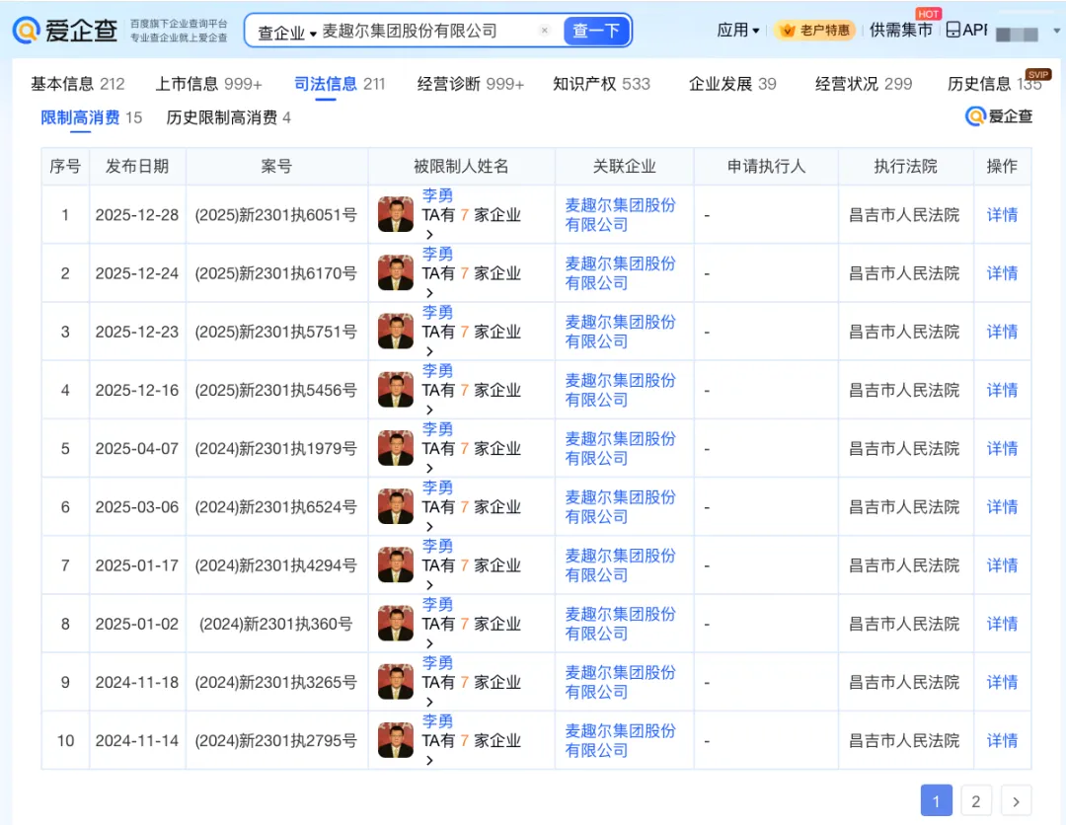View 详情 for case 执3265号

pos(1002,682)
